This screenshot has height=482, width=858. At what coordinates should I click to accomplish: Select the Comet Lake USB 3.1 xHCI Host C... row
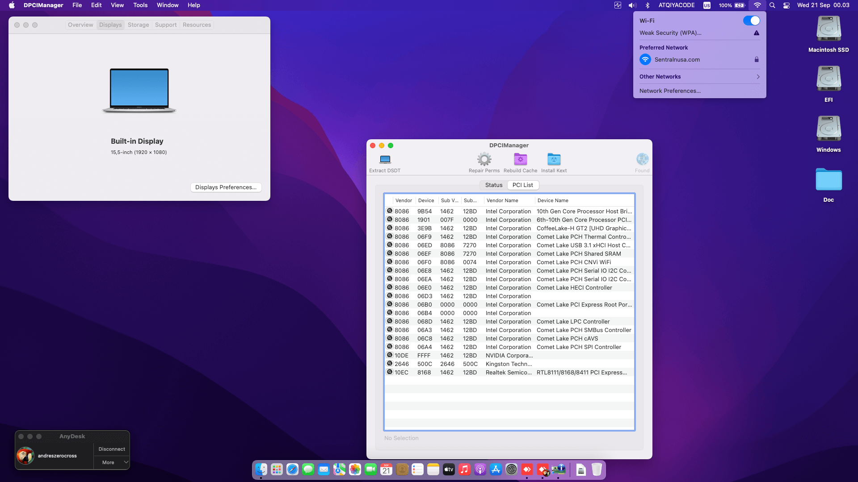(509, 245)
